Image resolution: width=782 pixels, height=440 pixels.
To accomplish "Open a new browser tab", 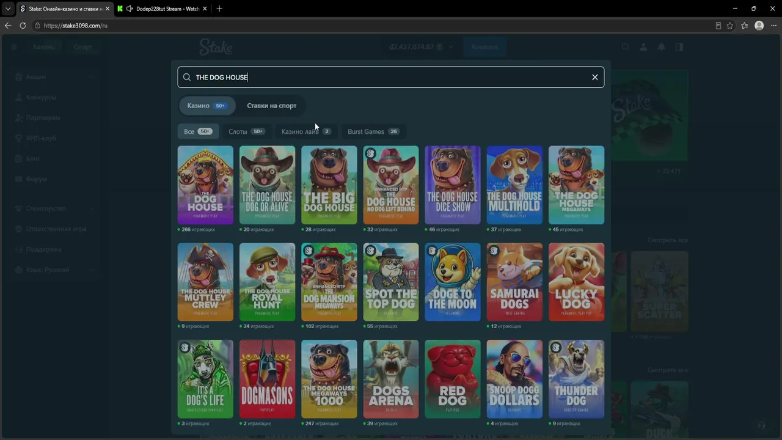I will [x=219, y=9].
